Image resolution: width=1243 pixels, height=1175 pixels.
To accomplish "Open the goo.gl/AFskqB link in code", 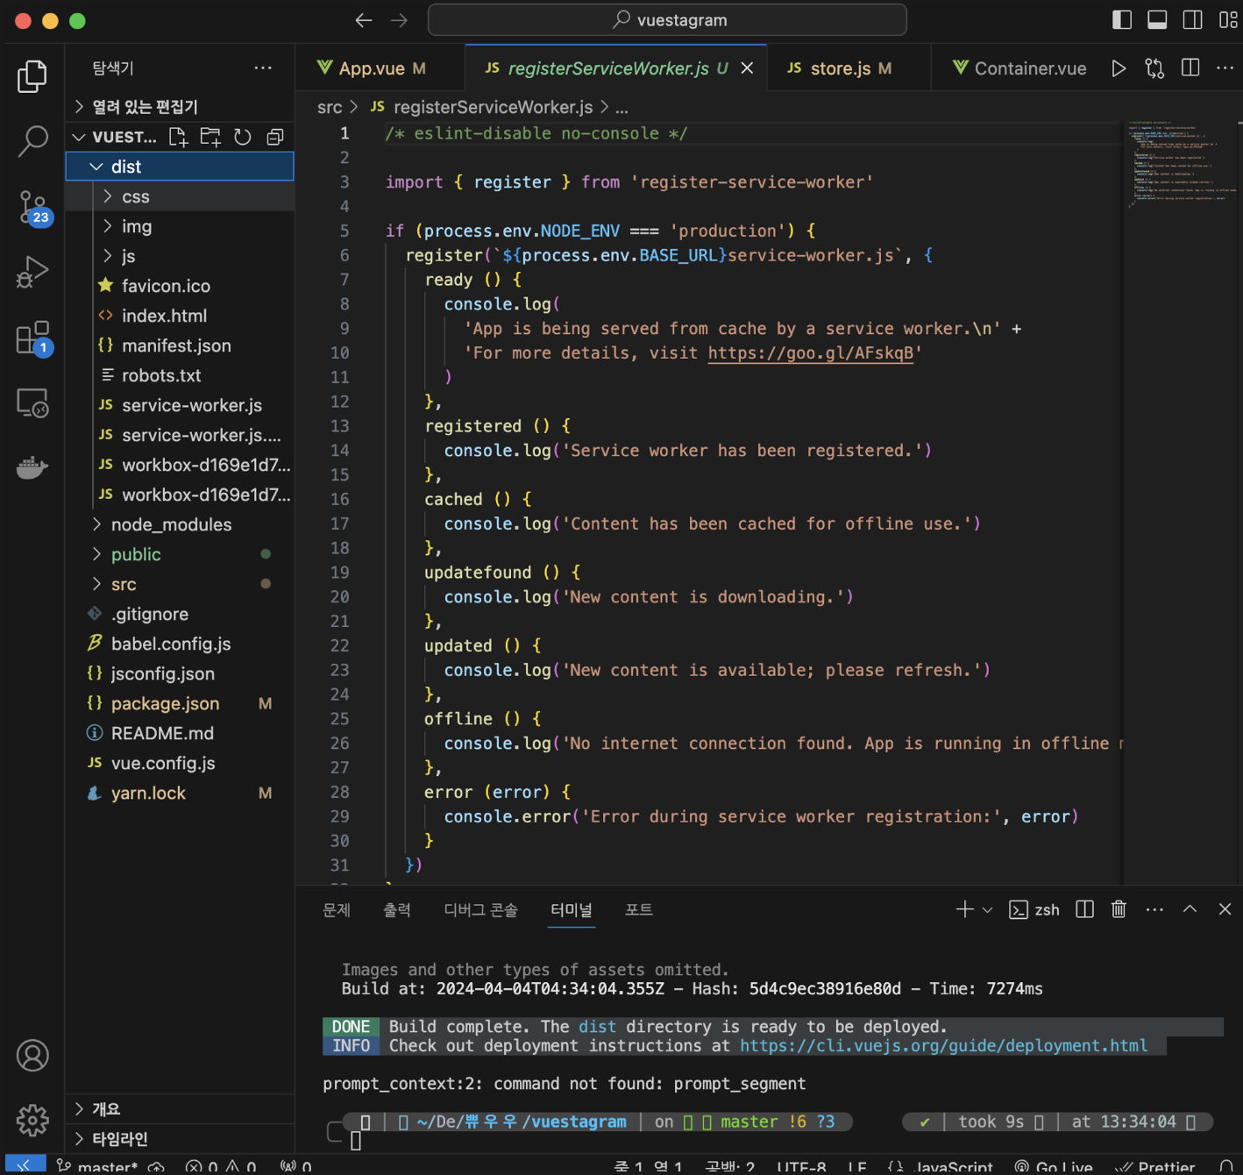I will [x=811, y=352].
